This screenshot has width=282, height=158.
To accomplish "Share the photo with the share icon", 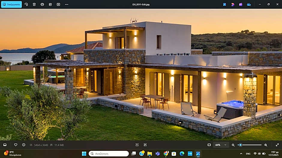I will (50, 4).
